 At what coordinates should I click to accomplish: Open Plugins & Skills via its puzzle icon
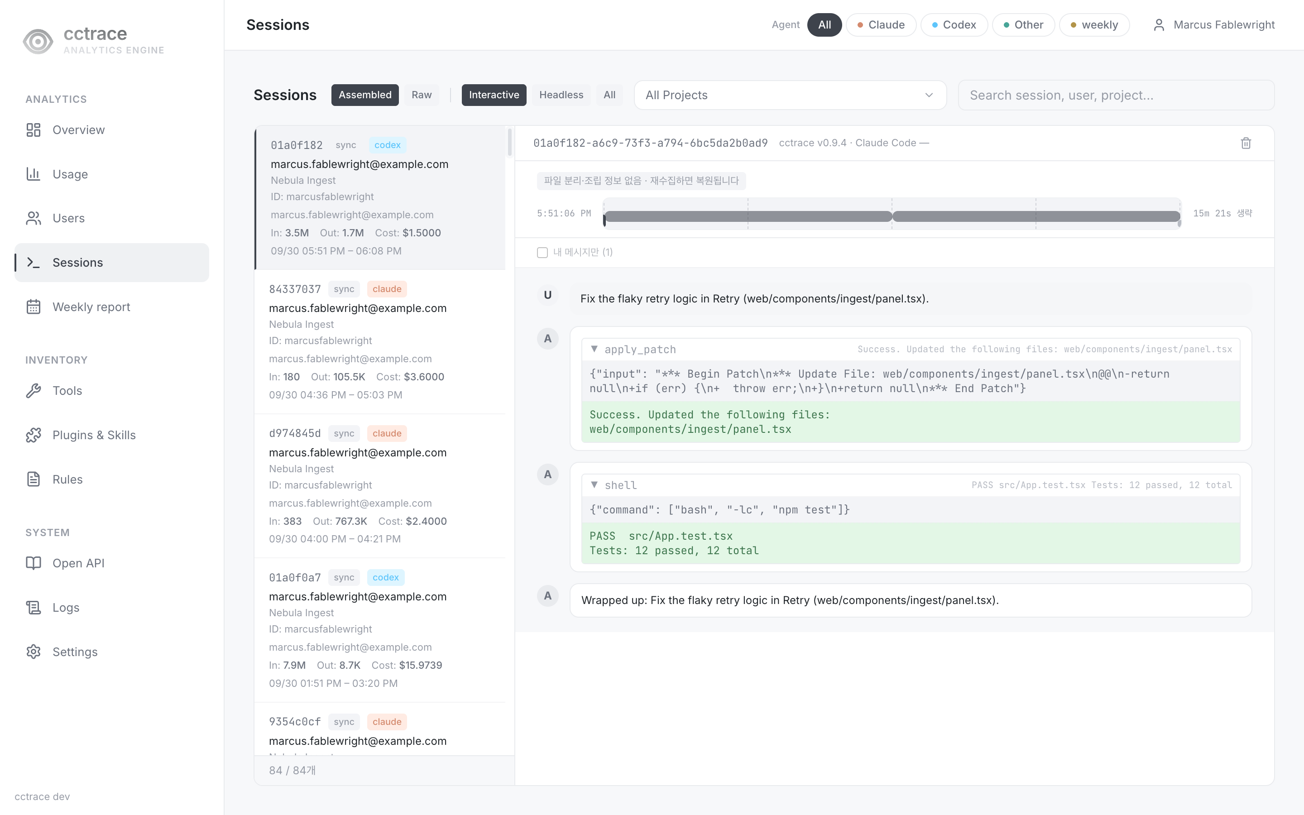click(x=34, y=435)
